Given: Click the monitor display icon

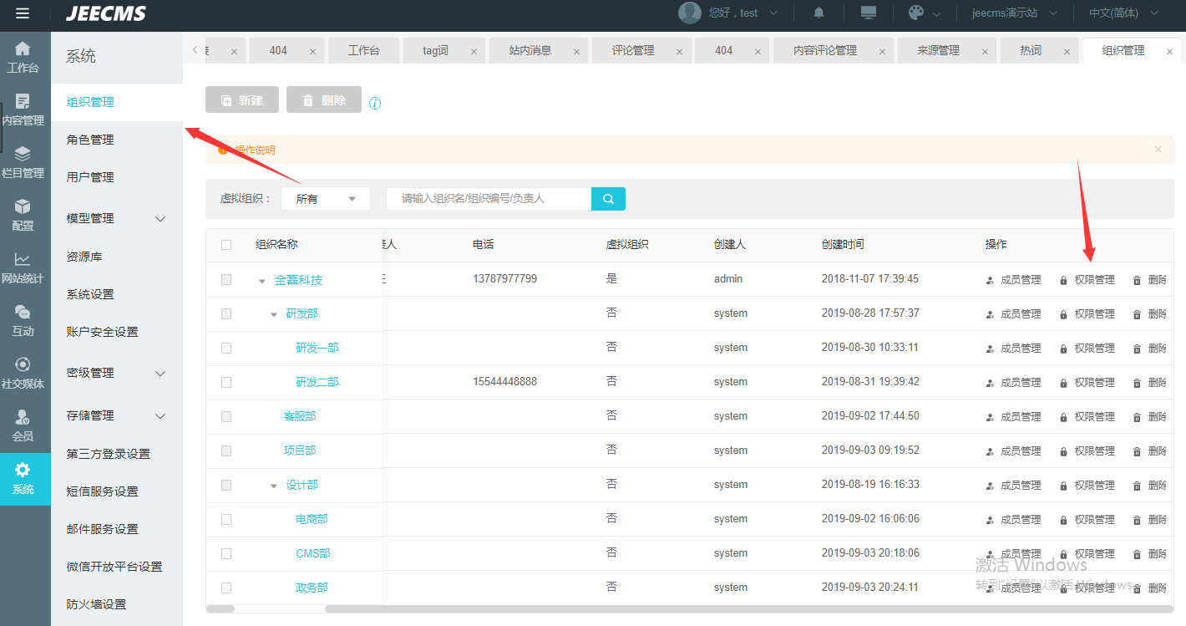Looking at the screenshot, I should pos(869,13).
